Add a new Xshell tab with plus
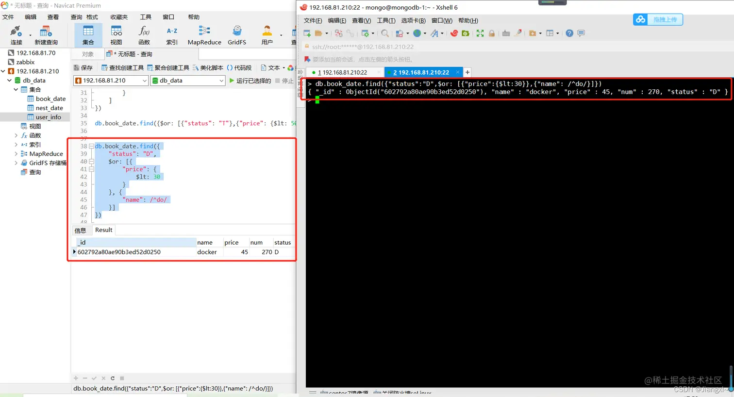 coord(467,72)
